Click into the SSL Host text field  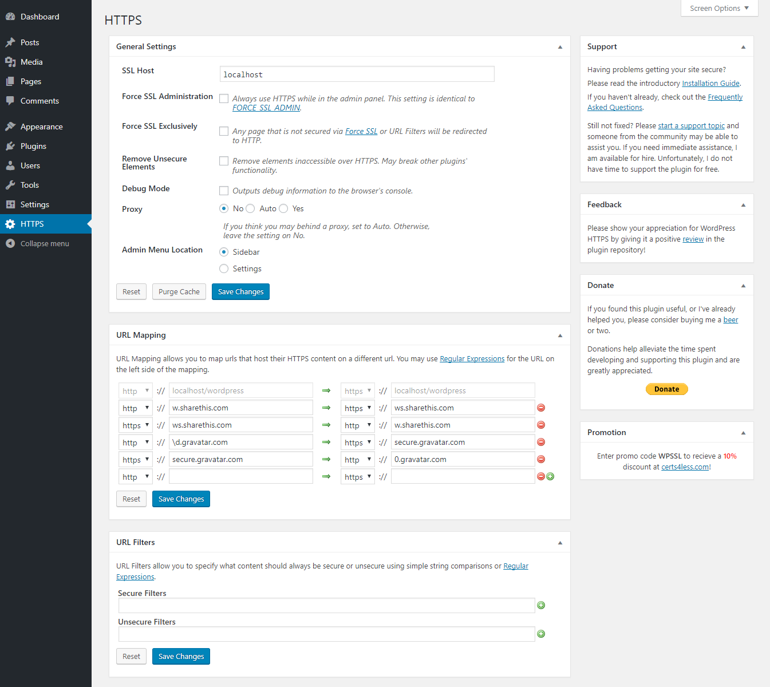click(357, 74)
